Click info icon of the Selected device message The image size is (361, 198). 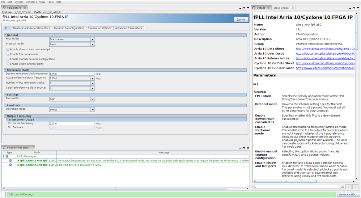(10, 165)
